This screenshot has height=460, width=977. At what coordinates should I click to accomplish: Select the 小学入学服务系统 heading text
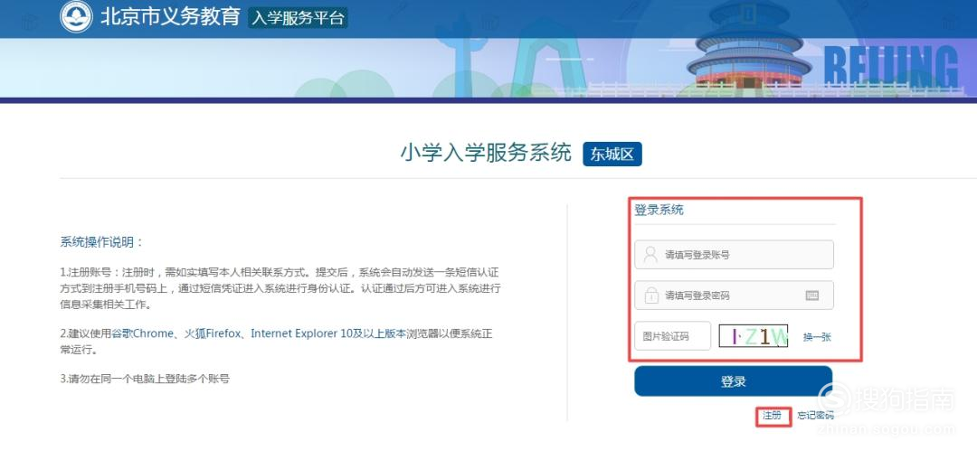(486, 153)
